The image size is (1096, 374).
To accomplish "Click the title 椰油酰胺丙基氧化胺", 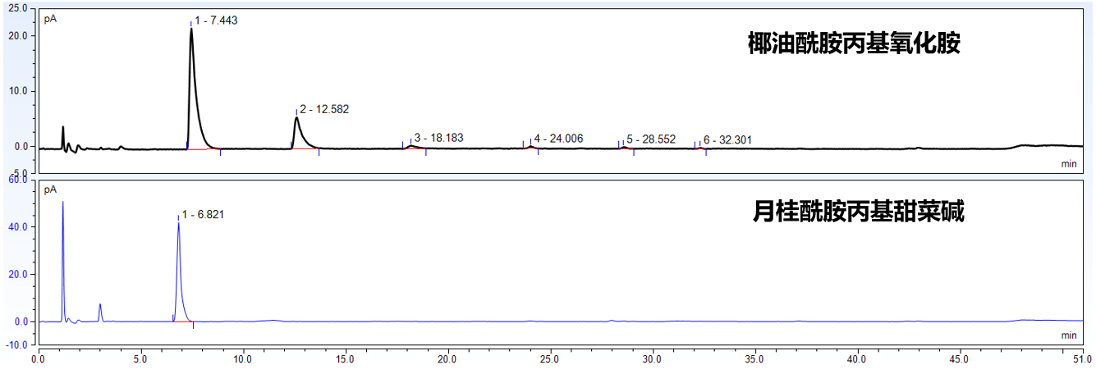I will [x=854, y=43].
